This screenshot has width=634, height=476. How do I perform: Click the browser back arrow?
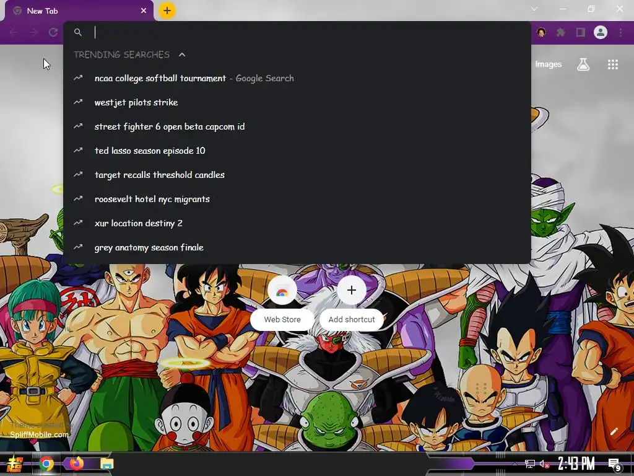(14, 32)
